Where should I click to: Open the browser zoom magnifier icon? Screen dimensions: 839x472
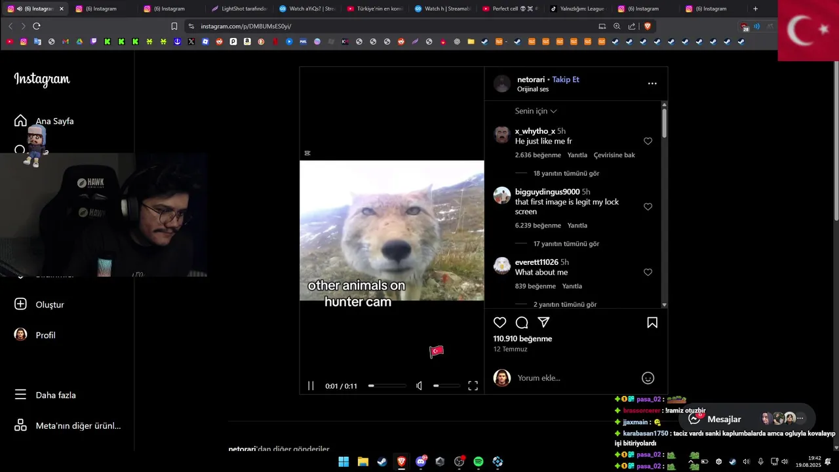(617, 26)
